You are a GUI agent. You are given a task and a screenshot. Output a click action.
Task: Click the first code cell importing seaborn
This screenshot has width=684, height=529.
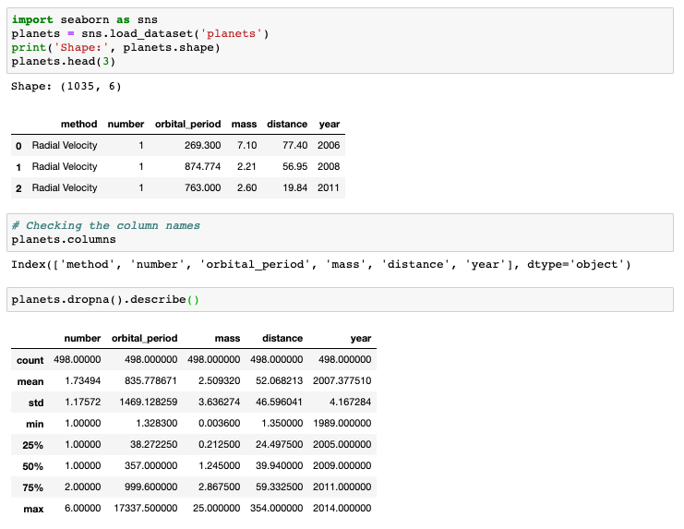click(x=340, y=41)
